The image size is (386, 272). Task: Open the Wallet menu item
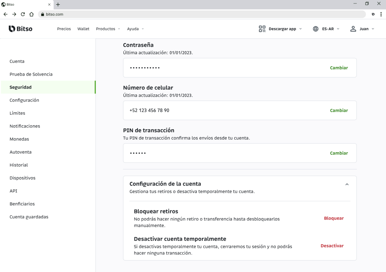click(x=83, y=29)
